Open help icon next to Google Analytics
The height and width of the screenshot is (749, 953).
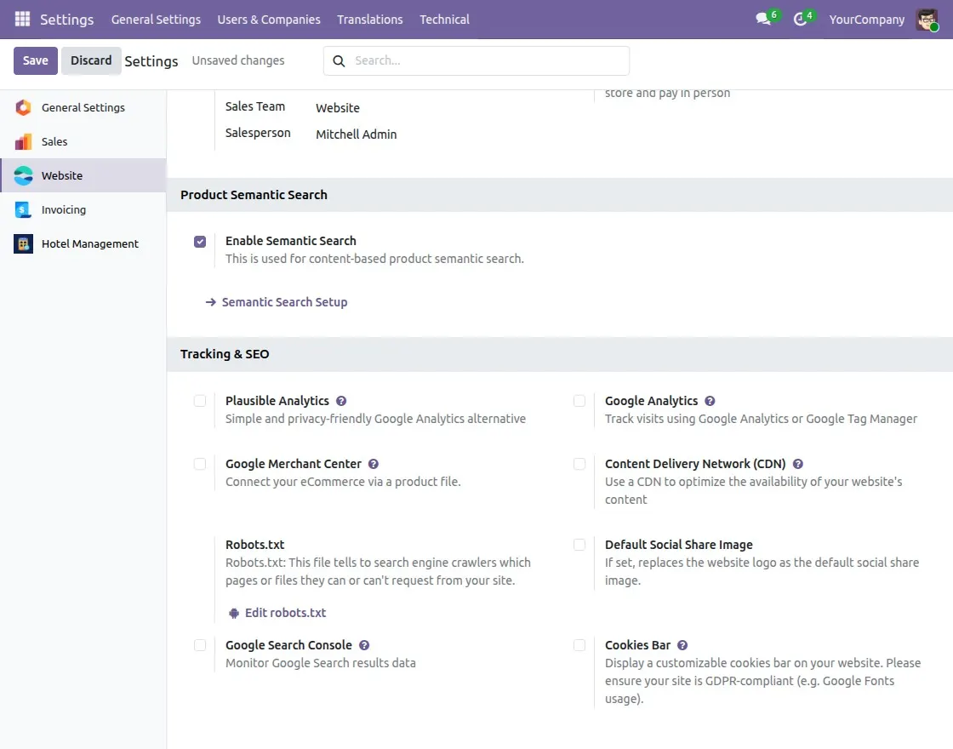click(710, 401)
